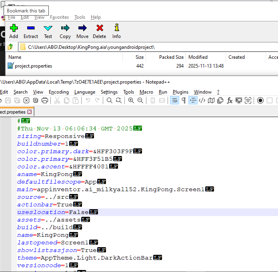The image size is (278, 272).
Task: Toggle Show All Characters pilcrow button
Action: pyautogui.click(x=184, y=100)
